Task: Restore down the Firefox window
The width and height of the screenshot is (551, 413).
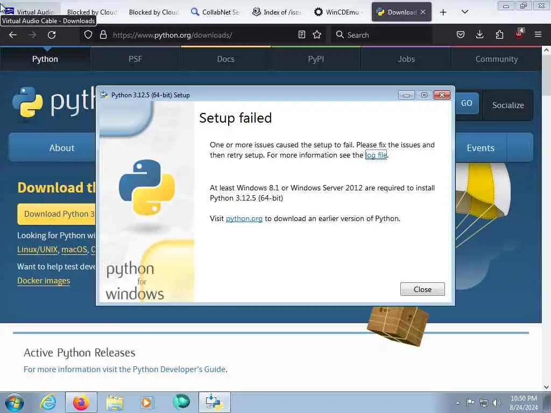Action: pos(524,5)
